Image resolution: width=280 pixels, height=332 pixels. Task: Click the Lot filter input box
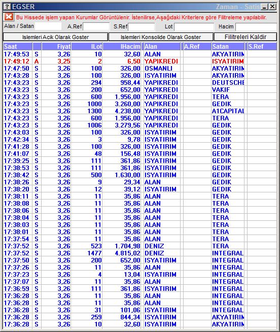(194, 27)
